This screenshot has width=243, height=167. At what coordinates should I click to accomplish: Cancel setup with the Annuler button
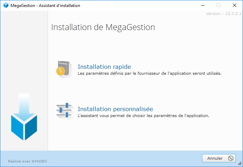point(219,158)
